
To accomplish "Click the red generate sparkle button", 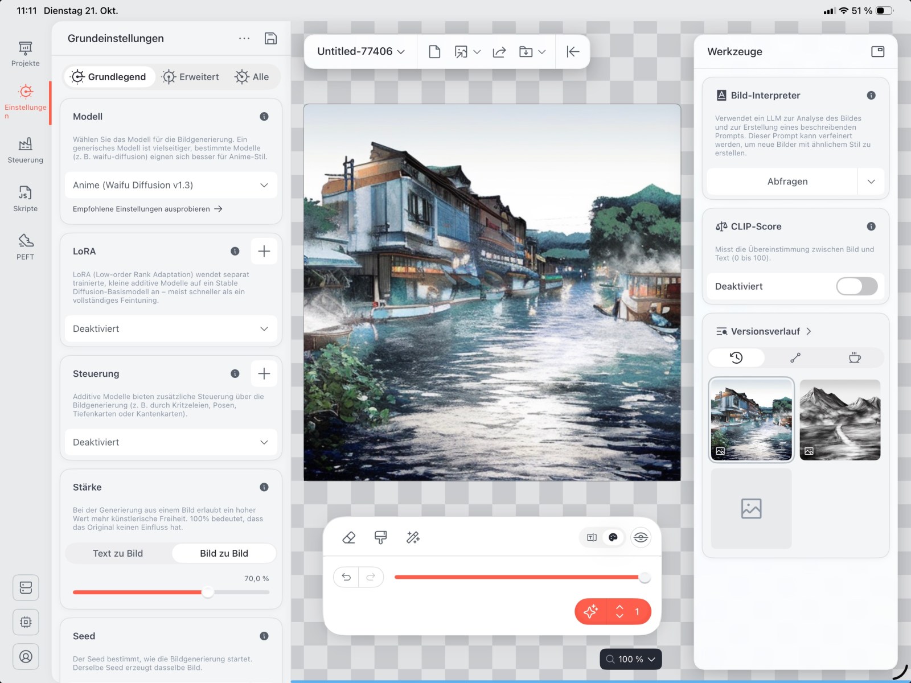I will tap(590, 611).
